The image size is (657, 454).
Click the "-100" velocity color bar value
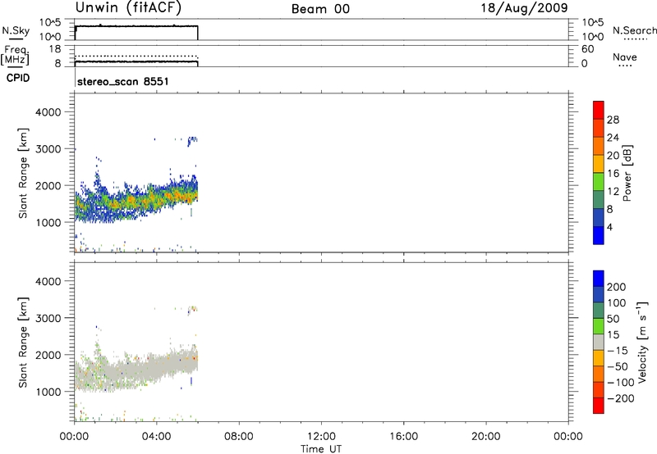click(621, 383)
